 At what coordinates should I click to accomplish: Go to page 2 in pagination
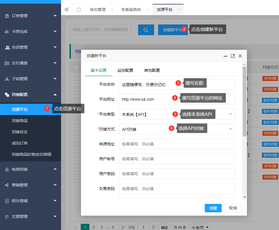point(93,227)
